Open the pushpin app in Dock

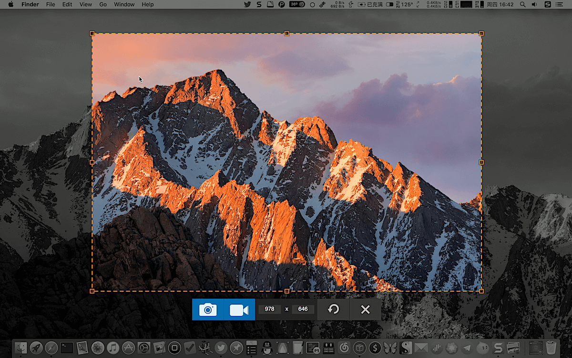pyautogui.click(x=236, y=347)
